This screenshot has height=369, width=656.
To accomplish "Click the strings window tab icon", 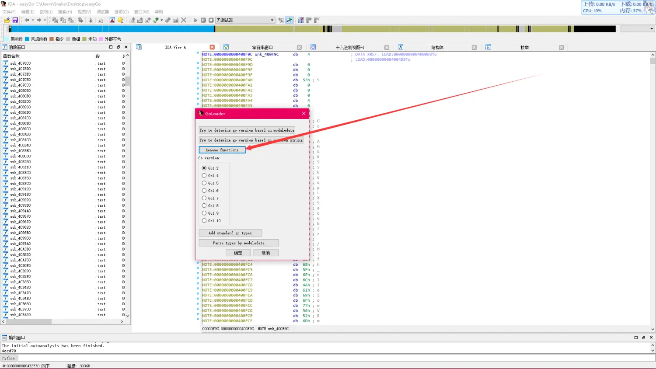I will click(x=226, y=47).
